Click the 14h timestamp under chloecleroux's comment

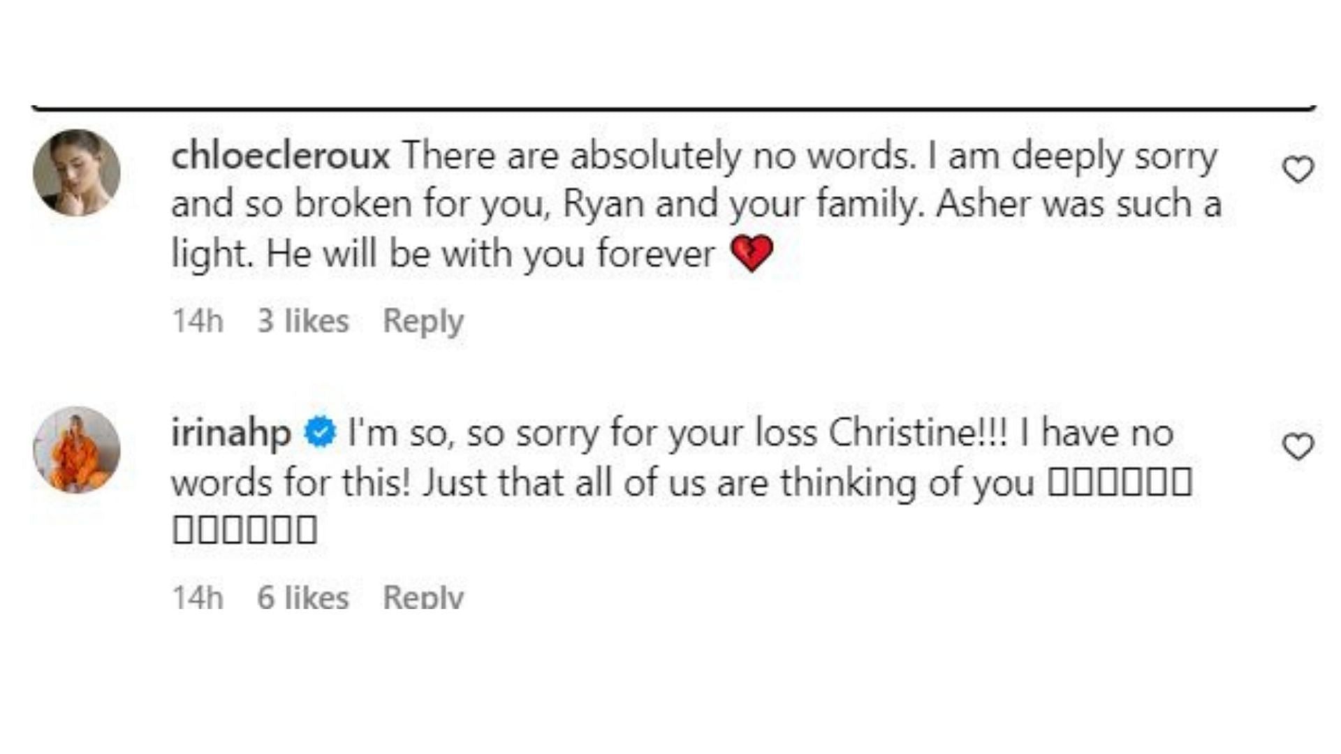198,321
